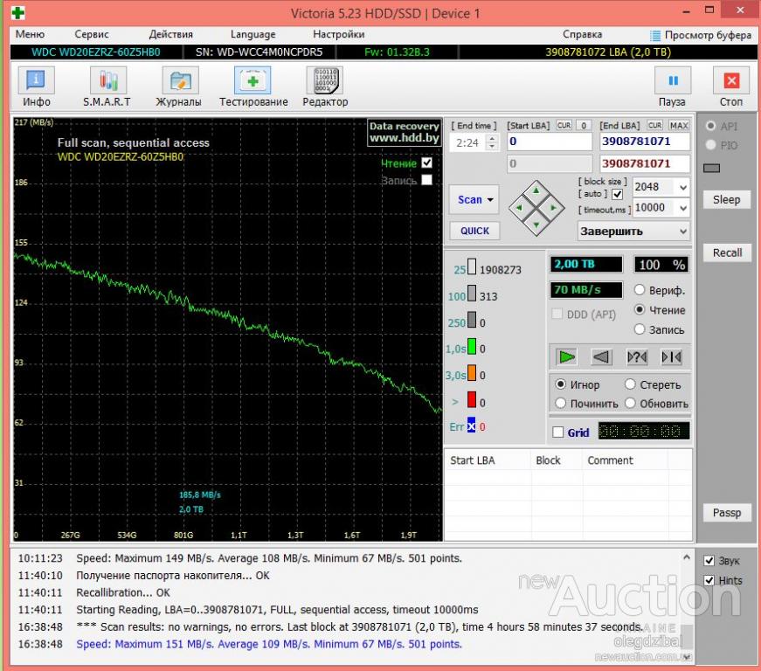Toggle the Запись graph checkbox
The image size is (761, 671).
point(426,180)
